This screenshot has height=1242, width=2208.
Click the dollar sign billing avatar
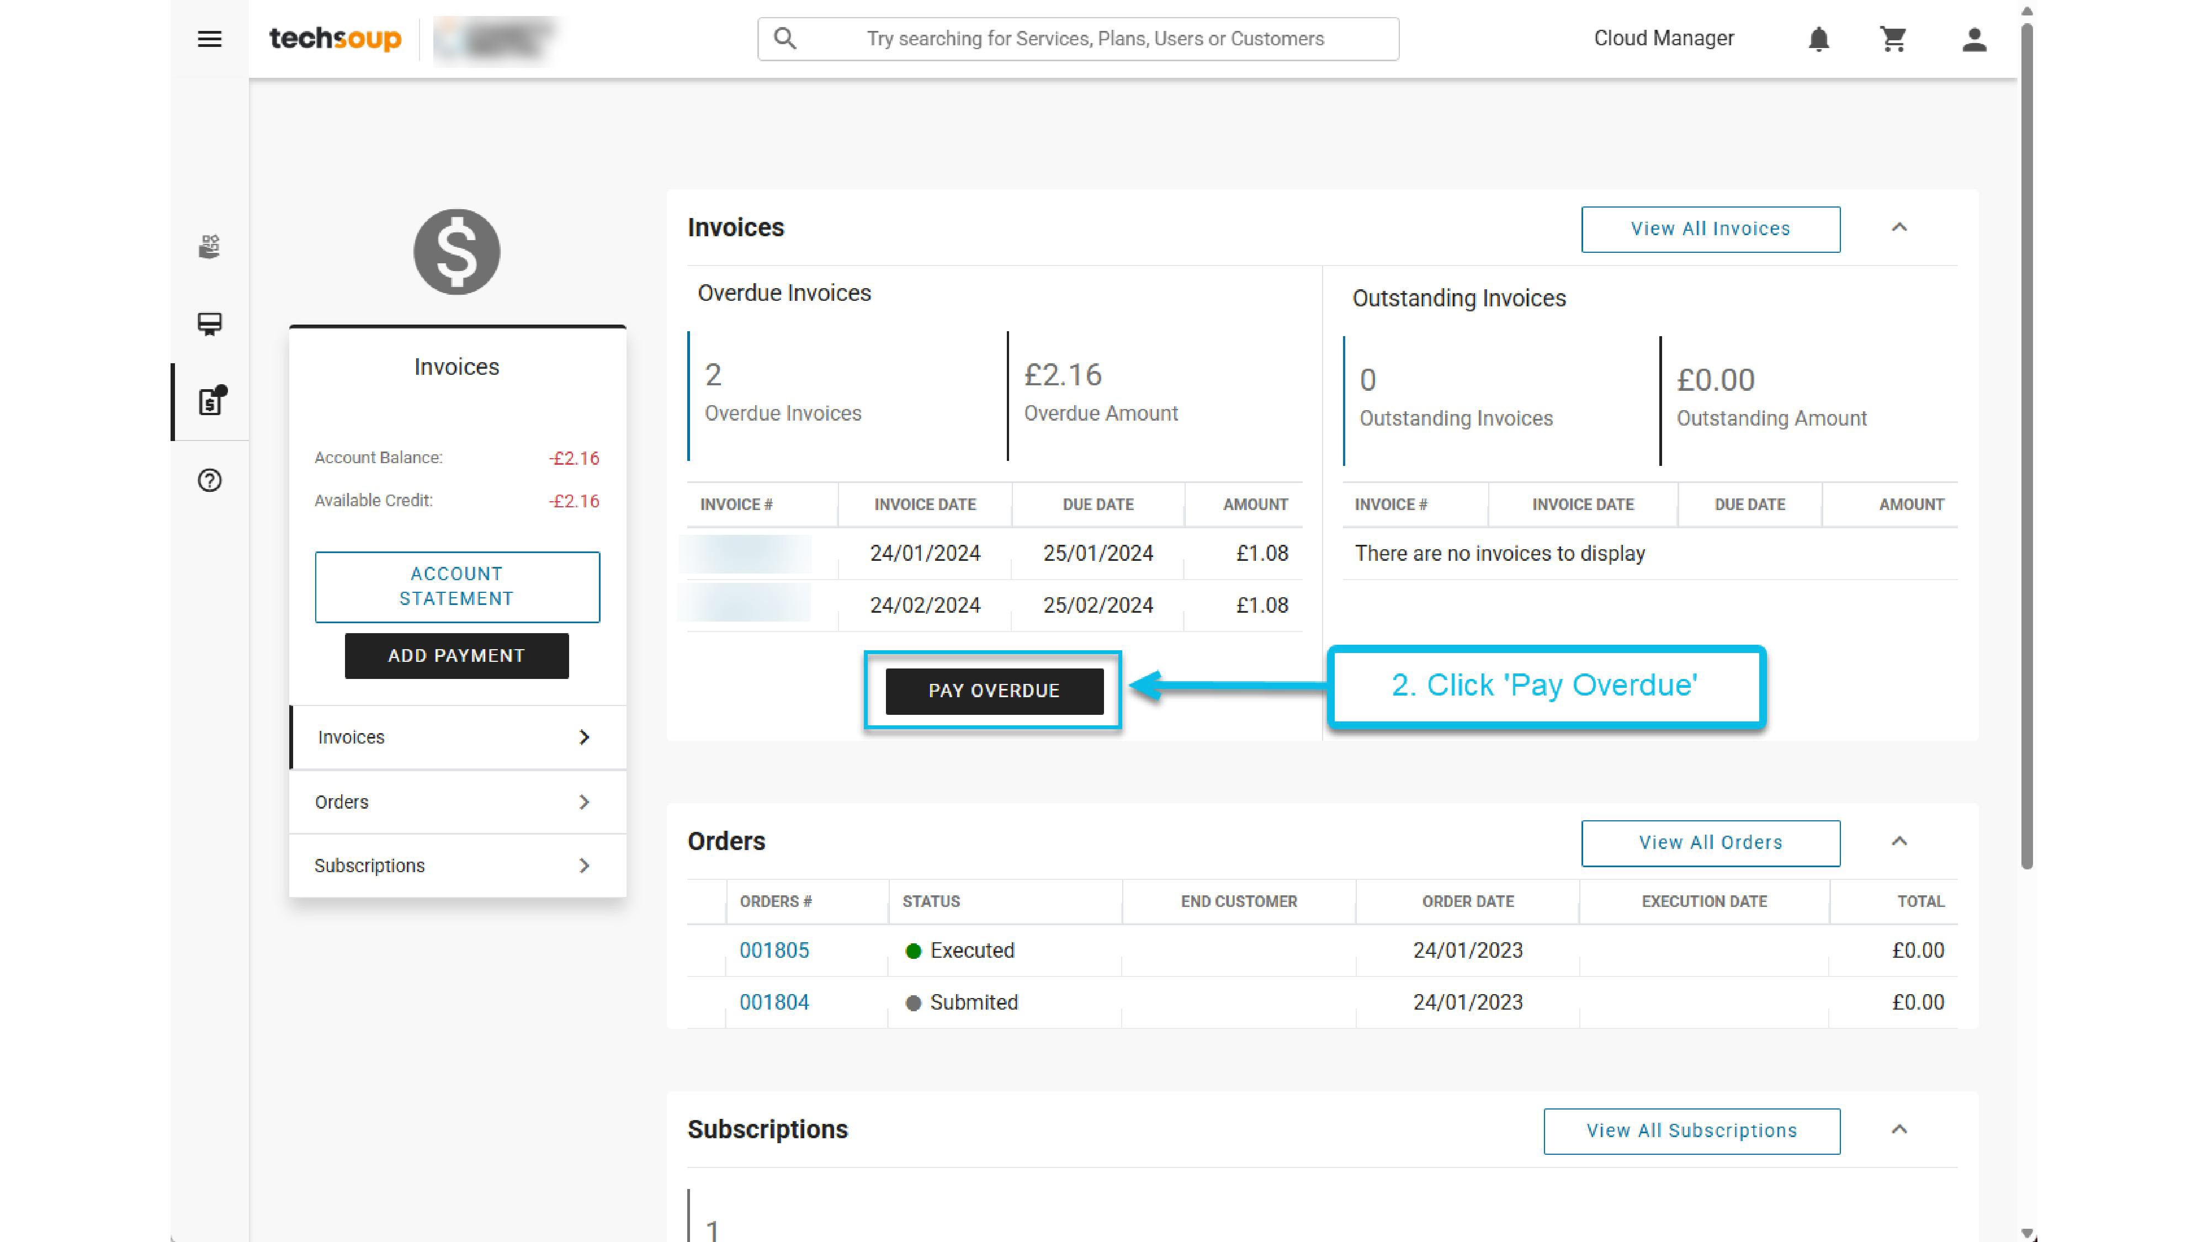tap(457, 252)
